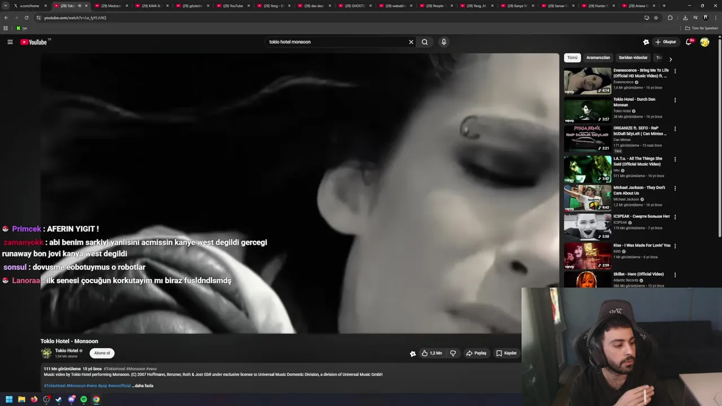The width and height of the screenshot is (722, 406).
Task: Open t.A.T.u. All The Things She Said title
Action: (x=638, y=161)
